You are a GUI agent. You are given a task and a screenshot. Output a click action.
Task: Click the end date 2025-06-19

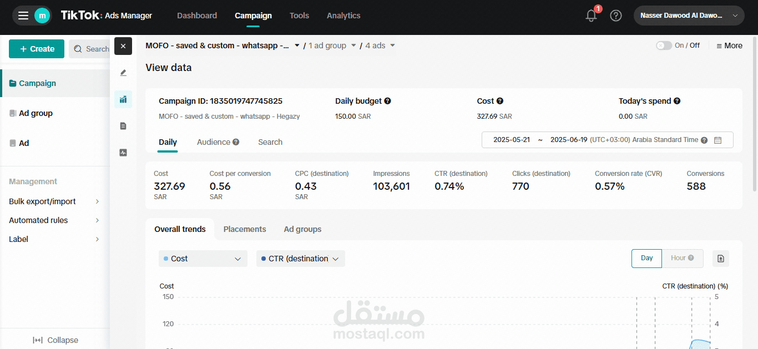pos(569,140)
